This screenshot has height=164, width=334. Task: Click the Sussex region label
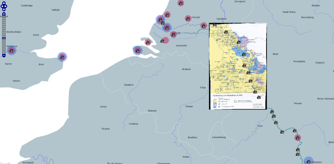tap(16, 81)
